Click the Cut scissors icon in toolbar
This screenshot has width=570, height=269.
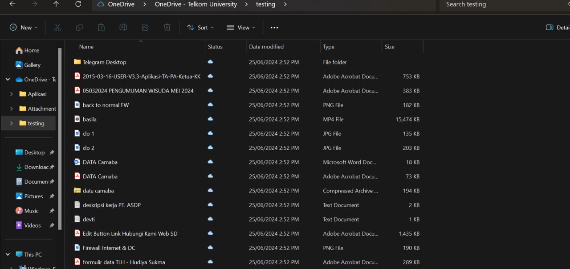pos(57,28)
